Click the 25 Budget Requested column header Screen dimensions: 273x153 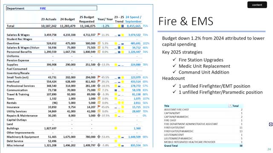(87, 19)
